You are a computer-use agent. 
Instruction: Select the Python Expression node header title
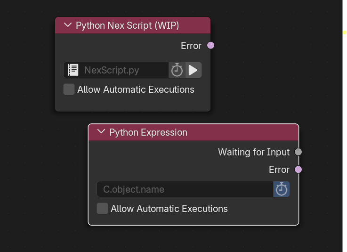[148, 132]
